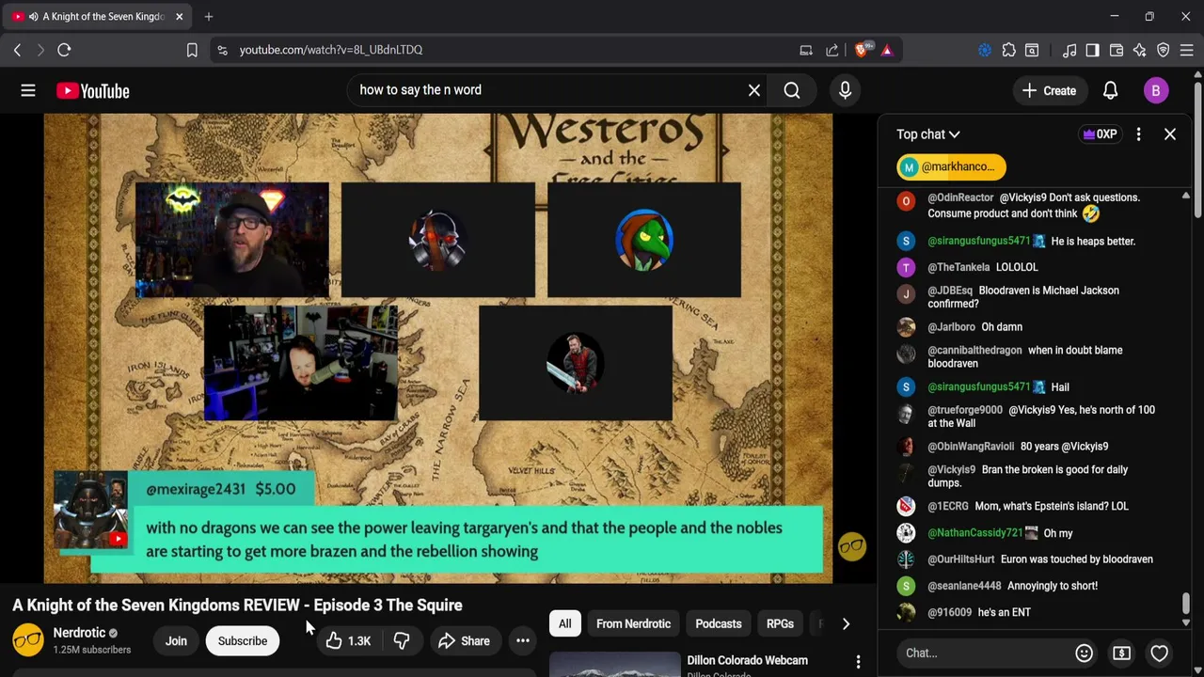Open Nerdrotic channel avatar
This screenshot has width=1204, height=677.
pyautogui.click(x=28, y=640)
